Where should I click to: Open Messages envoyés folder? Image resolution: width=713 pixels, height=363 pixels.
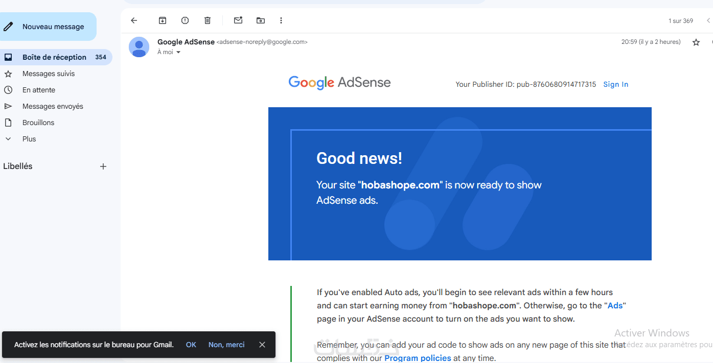tap(53, 106)
